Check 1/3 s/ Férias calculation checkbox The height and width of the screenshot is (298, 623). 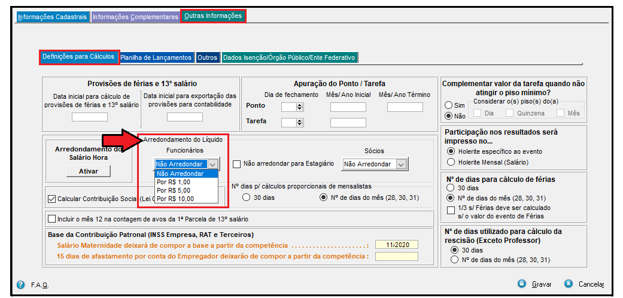pos(451,211)
